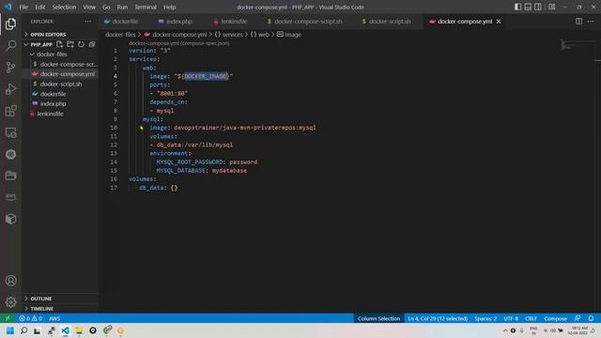Show errors and warnings in status bar
The image size is (601, 338).
coord(31,318)
